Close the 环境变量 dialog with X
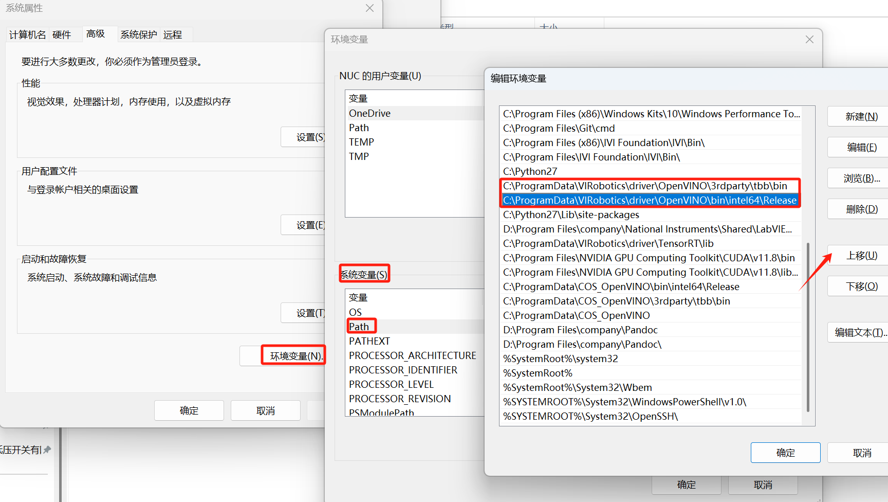The image size is (888, 502). (809, 40)
